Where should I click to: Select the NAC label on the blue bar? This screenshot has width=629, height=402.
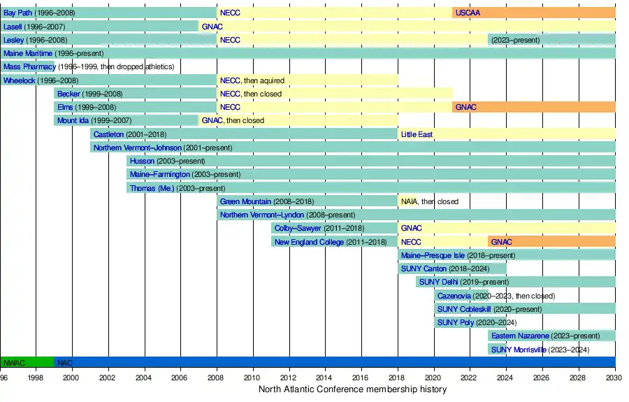64,363
